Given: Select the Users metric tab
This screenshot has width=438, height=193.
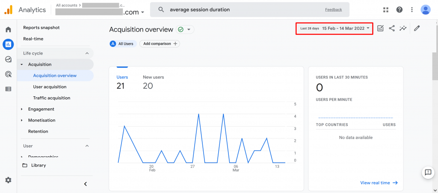Looking at the screenshot, I should 122,82.
